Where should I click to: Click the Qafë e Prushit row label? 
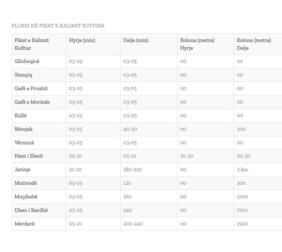tap(31, 88)
